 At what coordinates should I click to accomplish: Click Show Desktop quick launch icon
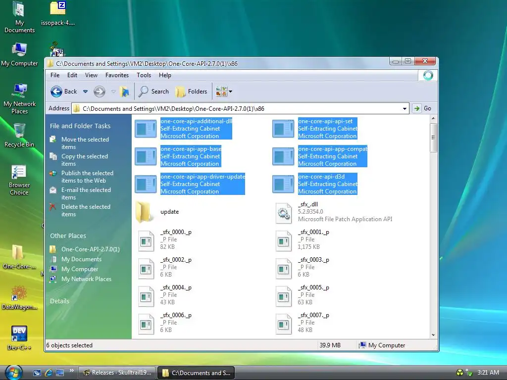(60, 373)
